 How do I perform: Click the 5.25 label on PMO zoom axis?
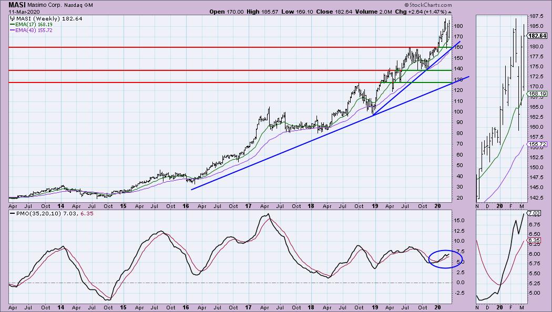click(535, 283)
